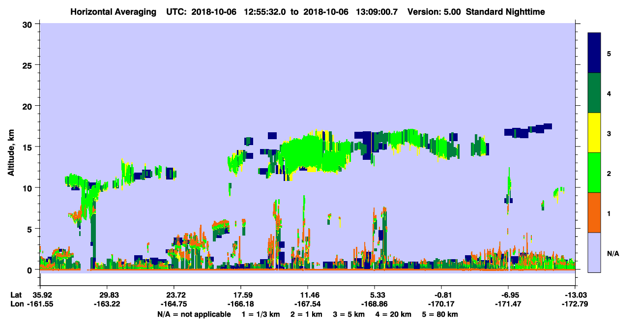Click the colorbar number label 1
639x328 pixels.
pos(609,213)
